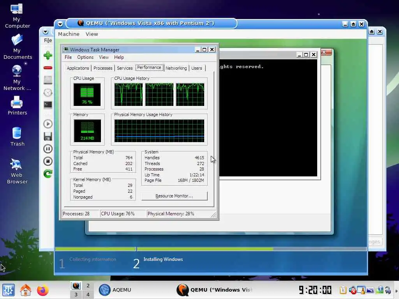Select the QEMU Windows Vista taskbar entry

[x=215, y=290]
